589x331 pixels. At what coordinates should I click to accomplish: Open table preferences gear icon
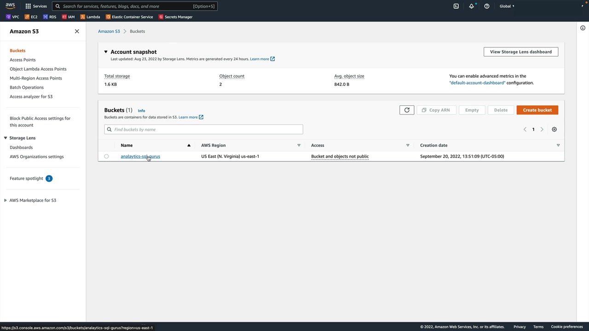[554, 129]
